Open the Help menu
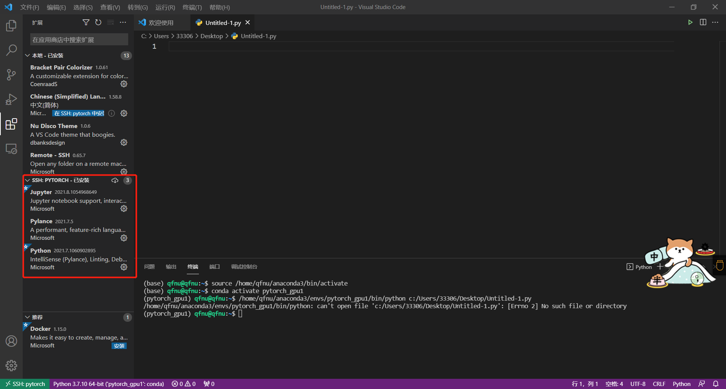 [219, 7]
